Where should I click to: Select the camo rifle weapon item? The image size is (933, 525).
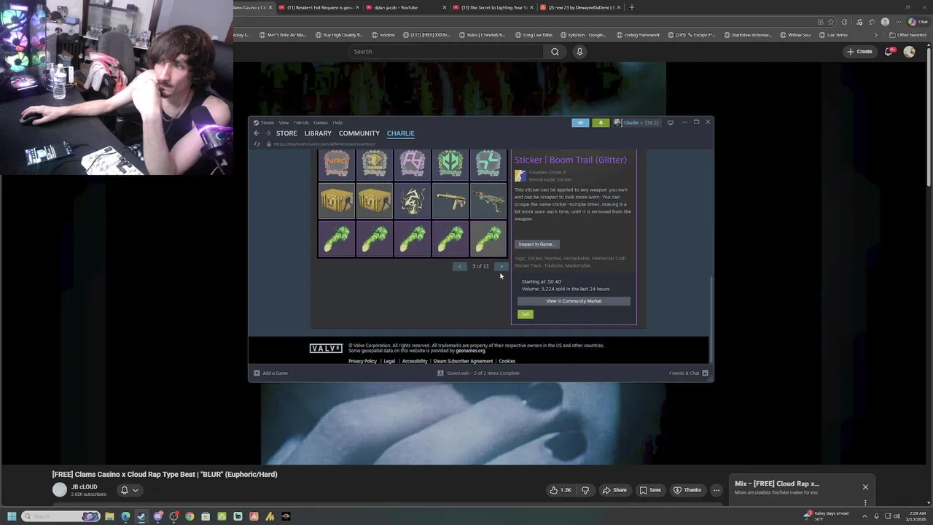coord(488,201)
